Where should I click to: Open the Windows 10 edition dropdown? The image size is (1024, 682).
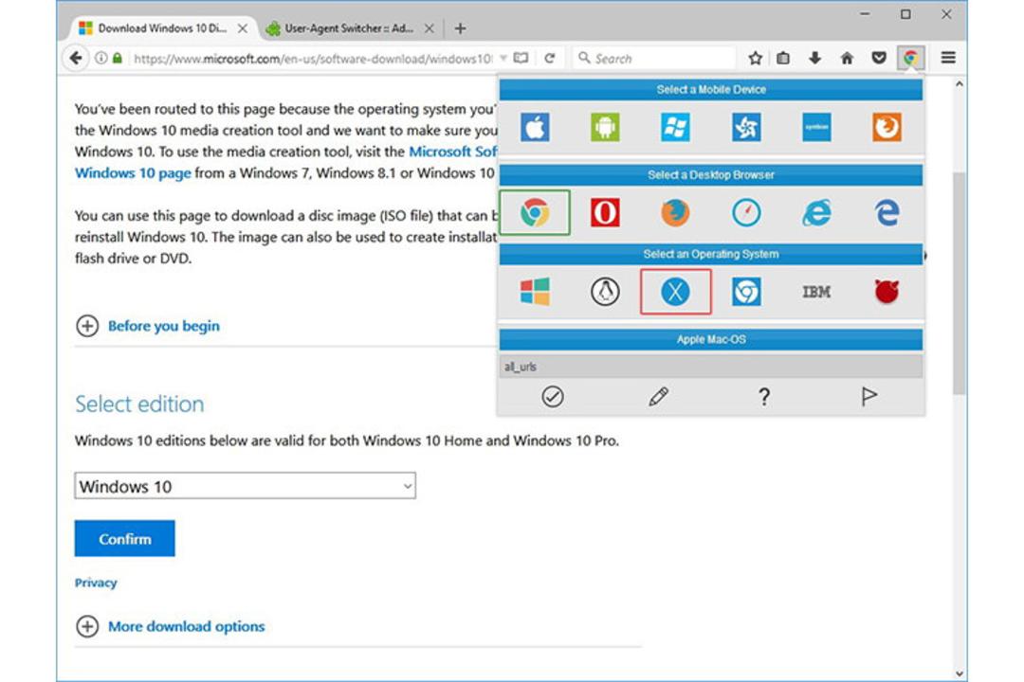click(x=245, y=486)
